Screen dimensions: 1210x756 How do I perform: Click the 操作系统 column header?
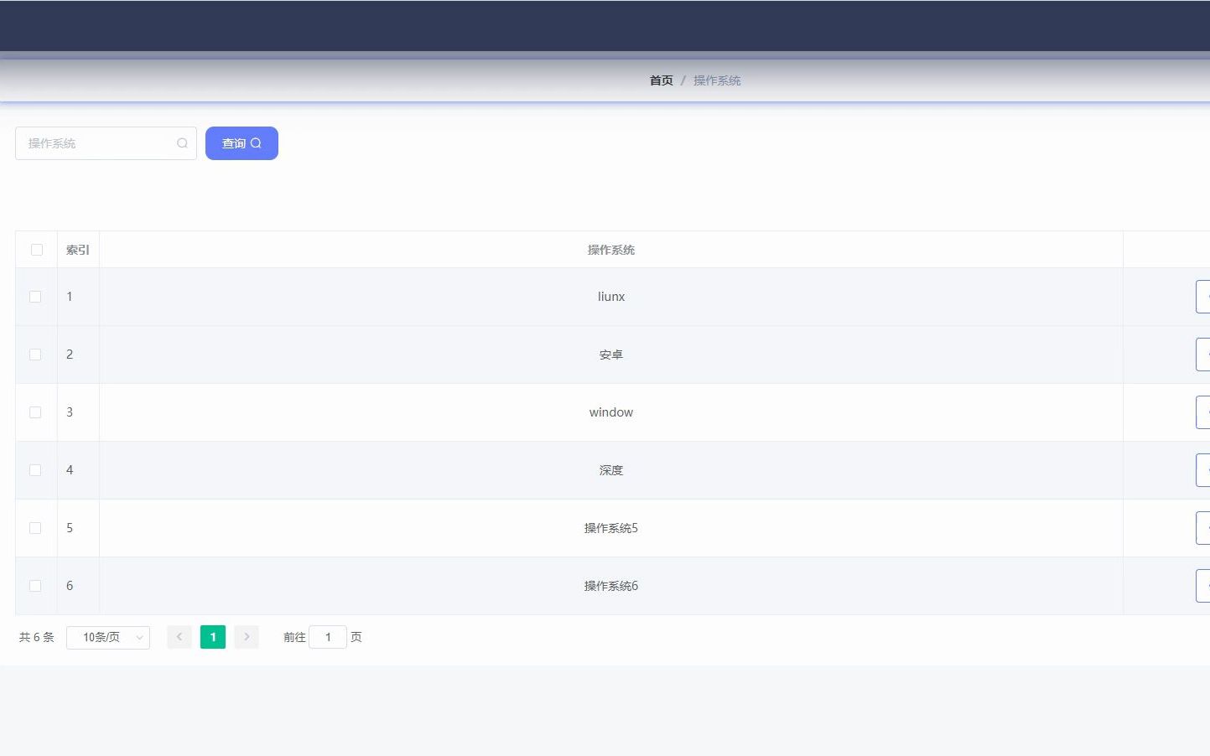[x=611, y=250]
